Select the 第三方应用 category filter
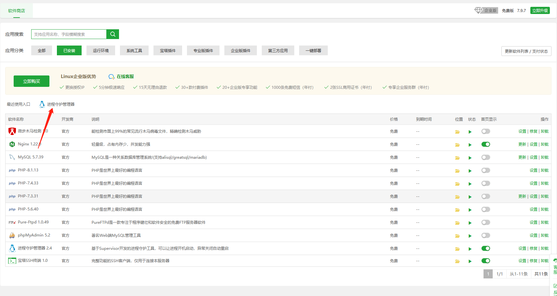557x296 pixels. tap(278, 50)
